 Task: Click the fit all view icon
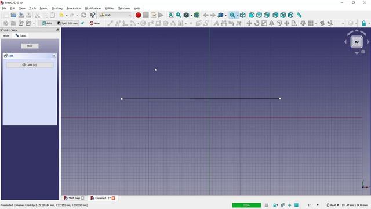(x=171, y=15)
